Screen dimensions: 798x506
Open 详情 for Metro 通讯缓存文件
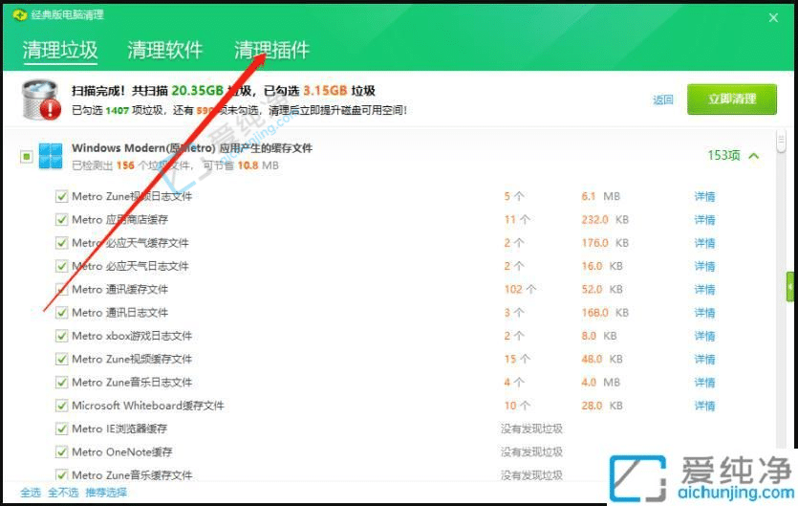[x=705, y=290]
